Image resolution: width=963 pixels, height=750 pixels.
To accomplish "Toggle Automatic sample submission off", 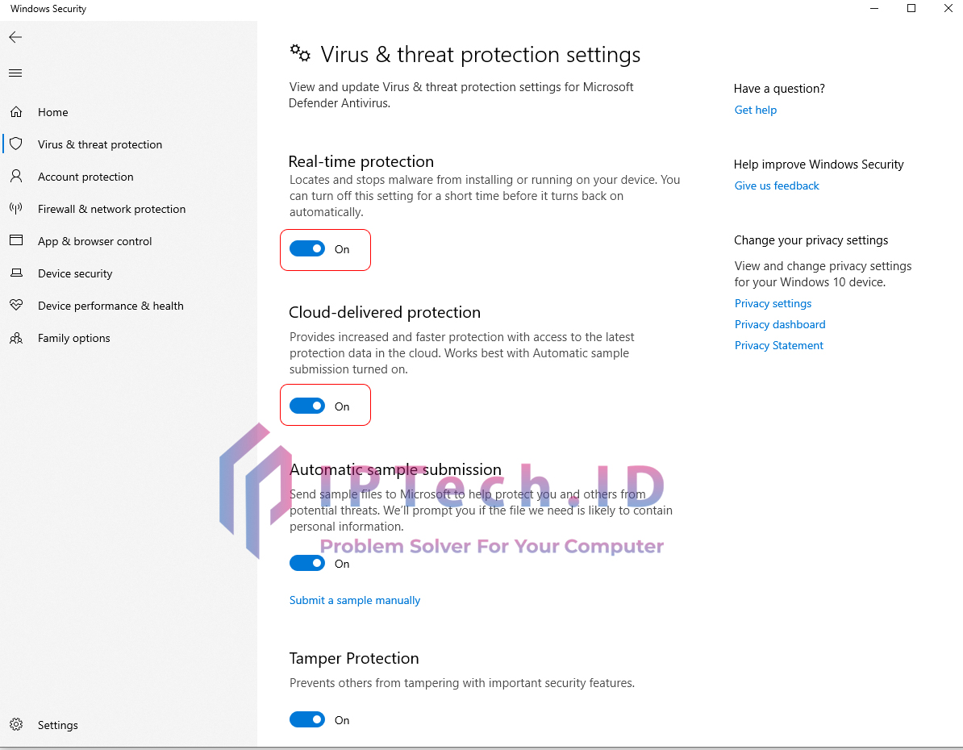I will click(x=307, y=564).
